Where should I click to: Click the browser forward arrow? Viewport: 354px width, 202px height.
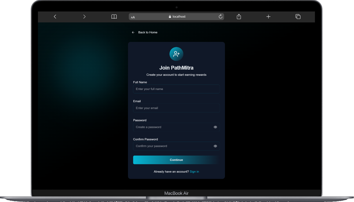pyautogui.click(x=84, y=17)
